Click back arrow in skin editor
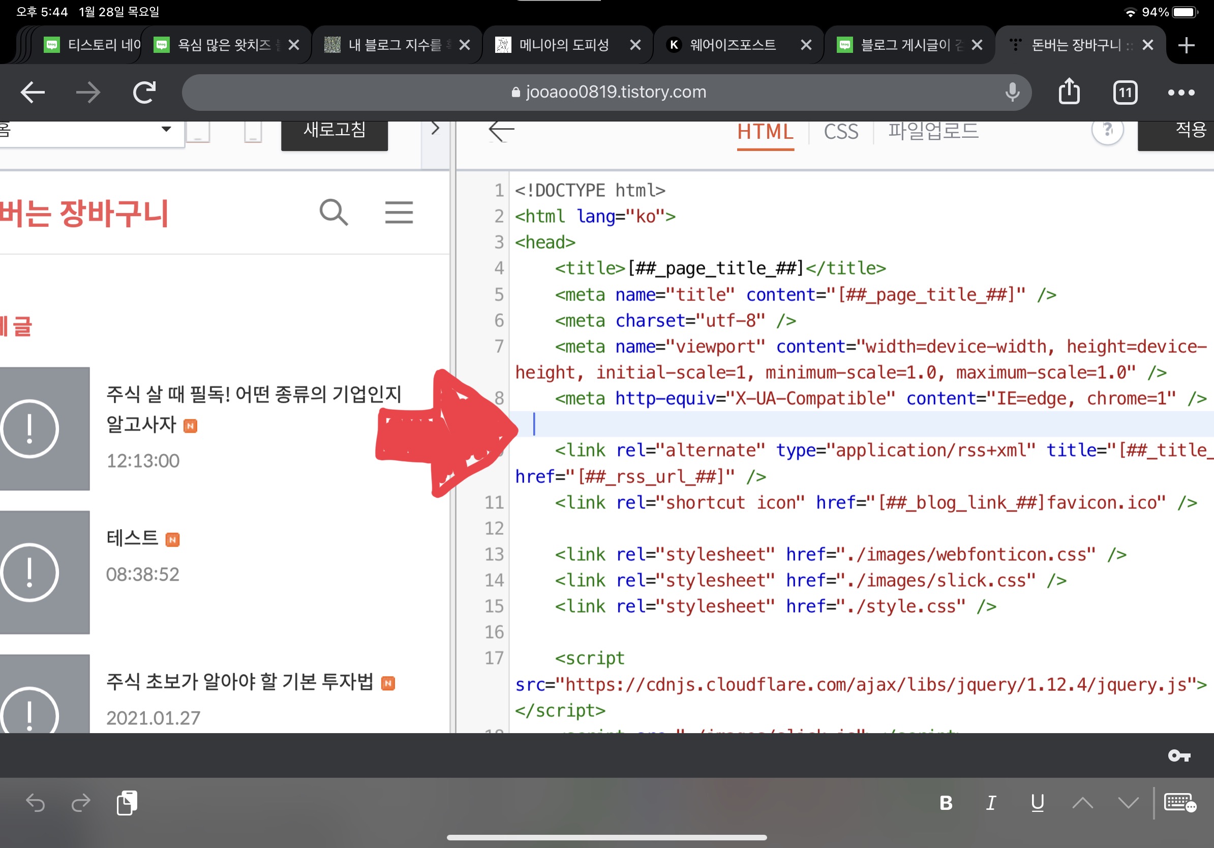This screenshot has width=1214, height=848. [x=501, y=131]
